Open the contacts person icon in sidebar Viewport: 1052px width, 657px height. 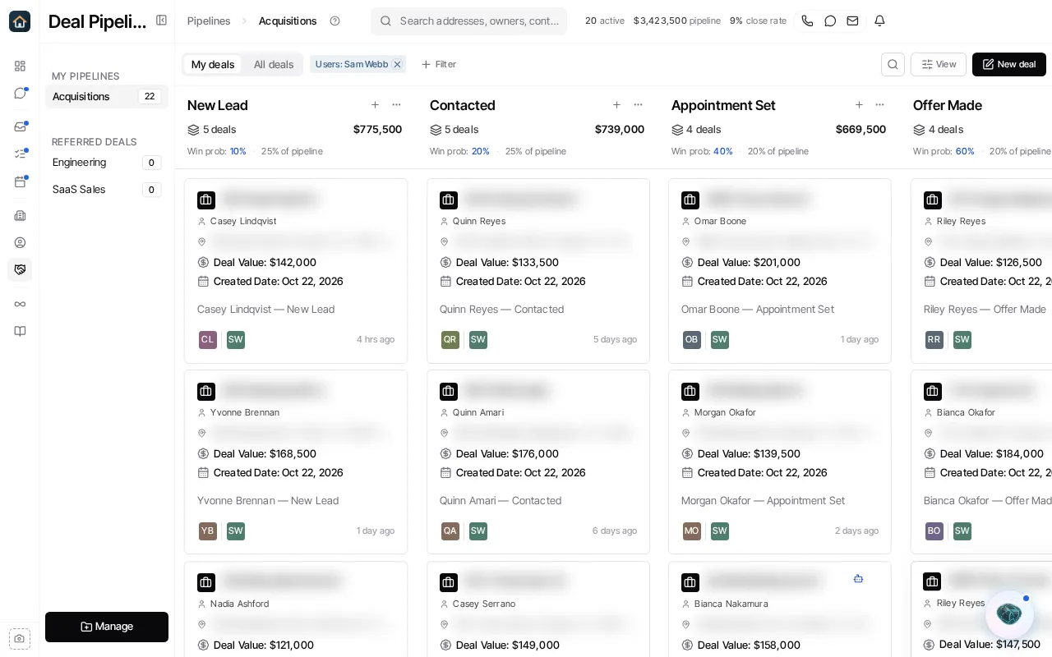[20, 242]
